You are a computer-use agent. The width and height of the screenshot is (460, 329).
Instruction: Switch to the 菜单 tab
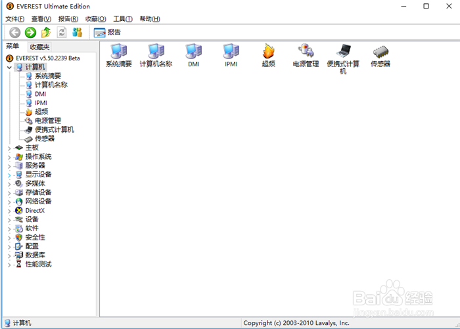(12, 46)
